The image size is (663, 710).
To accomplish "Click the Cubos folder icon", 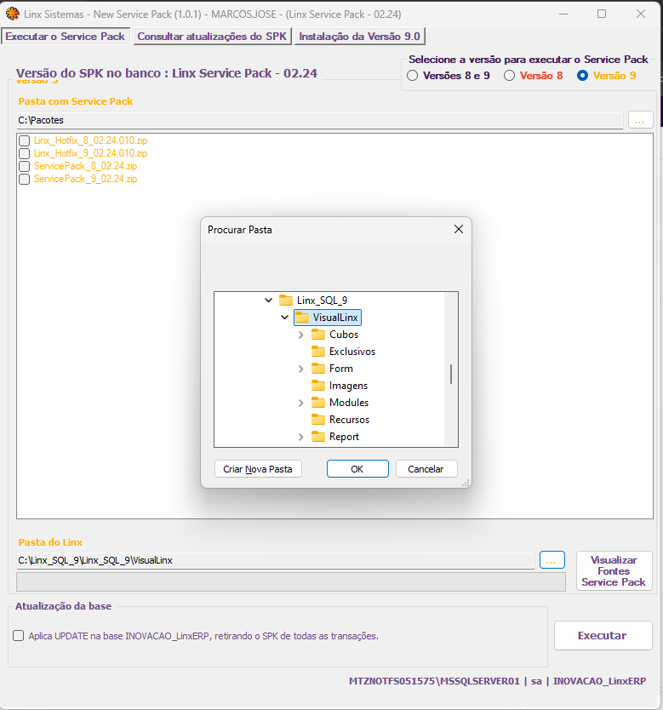I will tap(318, 335).
